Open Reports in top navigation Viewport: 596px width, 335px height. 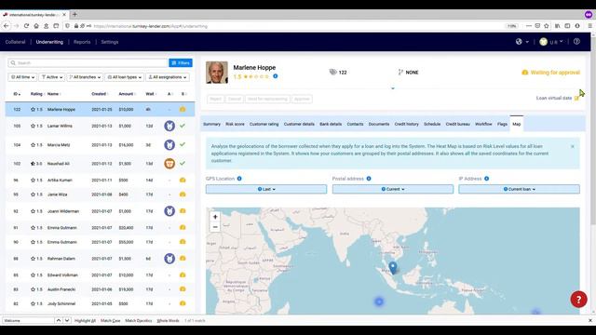click(82, 42)
